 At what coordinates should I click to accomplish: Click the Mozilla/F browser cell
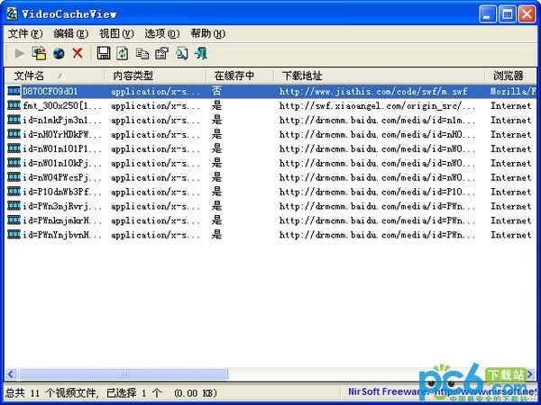click(513, 91)
